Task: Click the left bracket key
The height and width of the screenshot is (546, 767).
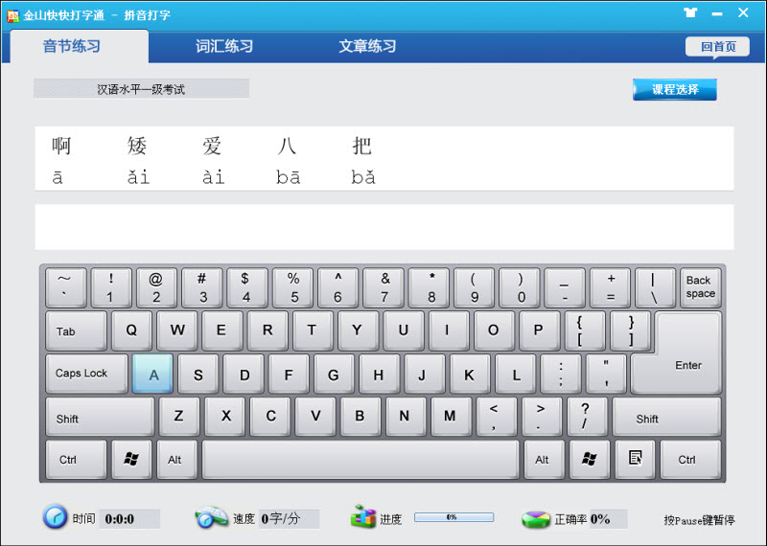Action: point(585,330)
